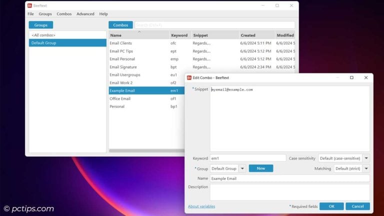Click the New group button
Screen dimensions: 384x216
click(261, 168)
